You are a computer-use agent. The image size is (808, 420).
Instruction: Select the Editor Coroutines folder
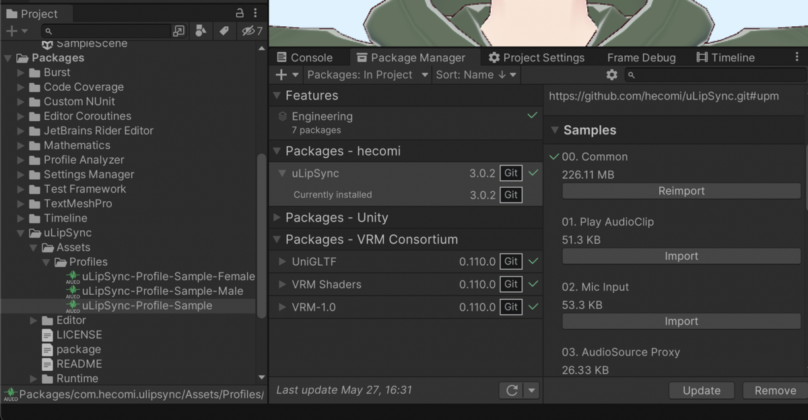click(88, 116)
